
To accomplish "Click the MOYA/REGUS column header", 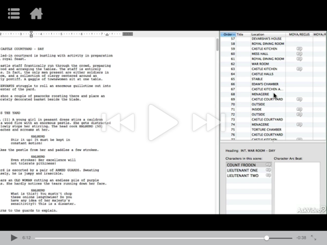I will (299, 35).
